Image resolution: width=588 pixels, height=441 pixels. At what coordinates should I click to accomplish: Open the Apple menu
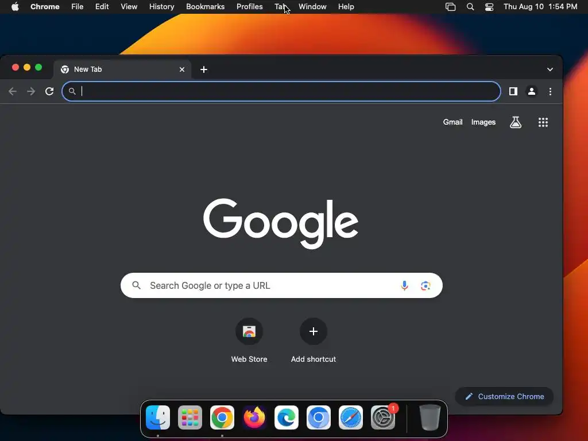click(15, 6)
